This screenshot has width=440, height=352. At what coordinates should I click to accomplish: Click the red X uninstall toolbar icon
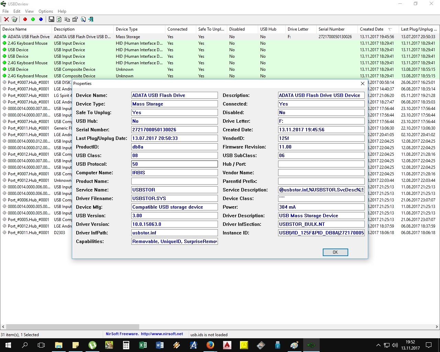[7, 19]
